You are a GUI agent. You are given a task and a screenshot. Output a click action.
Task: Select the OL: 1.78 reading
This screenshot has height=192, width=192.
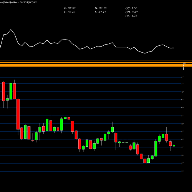pyautogui.click(x=131, y=16)
